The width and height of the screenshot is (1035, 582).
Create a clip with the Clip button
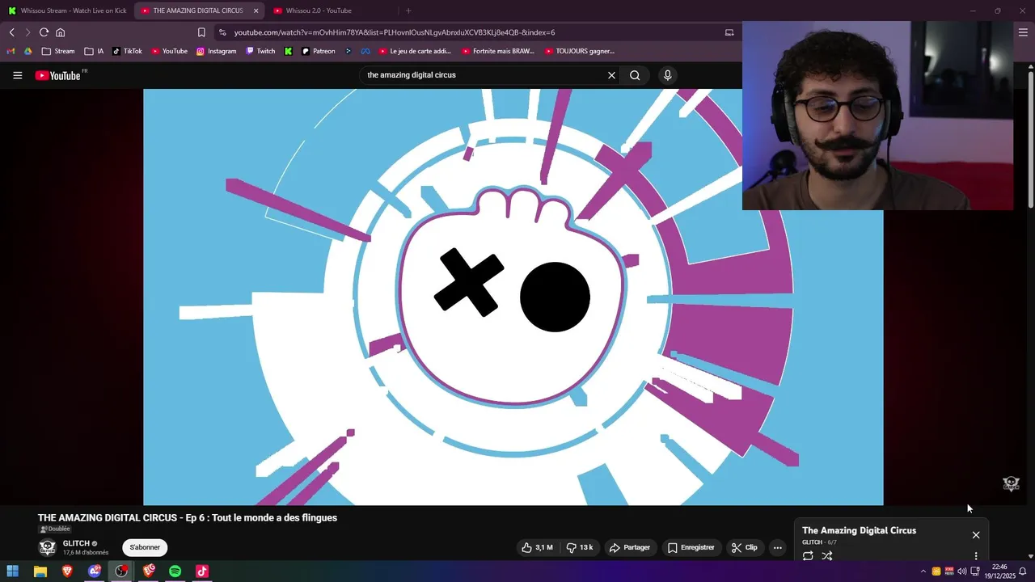pyautogui.click(x=744, y=547)
